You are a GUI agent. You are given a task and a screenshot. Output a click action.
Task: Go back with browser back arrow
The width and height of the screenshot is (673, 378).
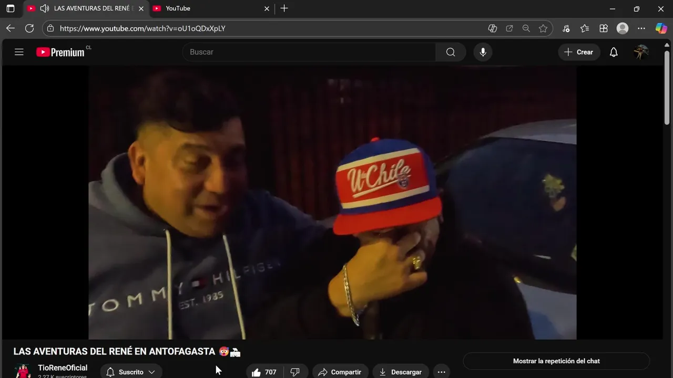[x=11, y=28]
